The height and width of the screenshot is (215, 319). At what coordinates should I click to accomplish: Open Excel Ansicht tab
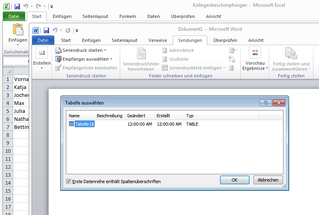pyautogui.click(x=214, y=16)
